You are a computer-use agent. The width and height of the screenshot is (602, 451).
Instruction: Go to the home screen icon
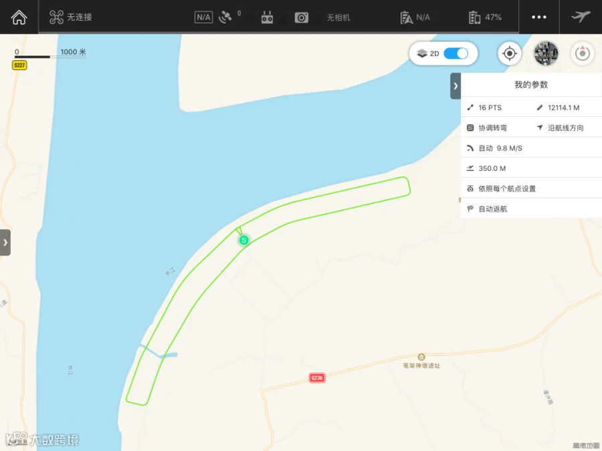[x=19, y=17]
